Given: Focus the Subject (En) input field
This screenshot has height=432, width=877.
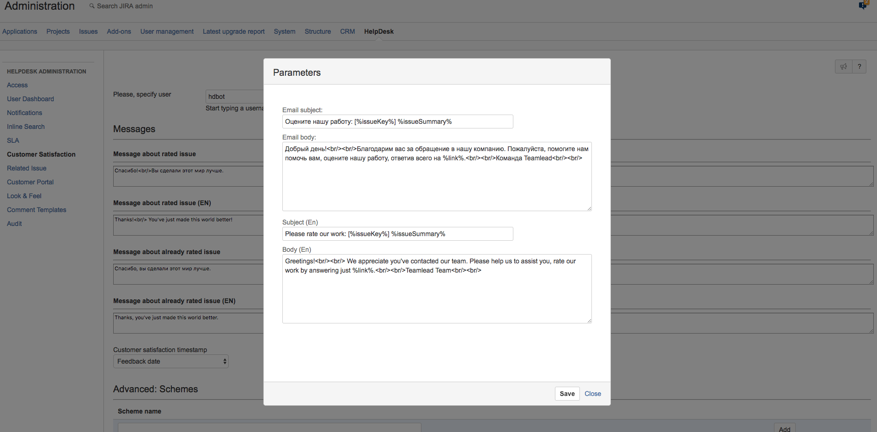Looking at the screenshot, I should (397, 234).
